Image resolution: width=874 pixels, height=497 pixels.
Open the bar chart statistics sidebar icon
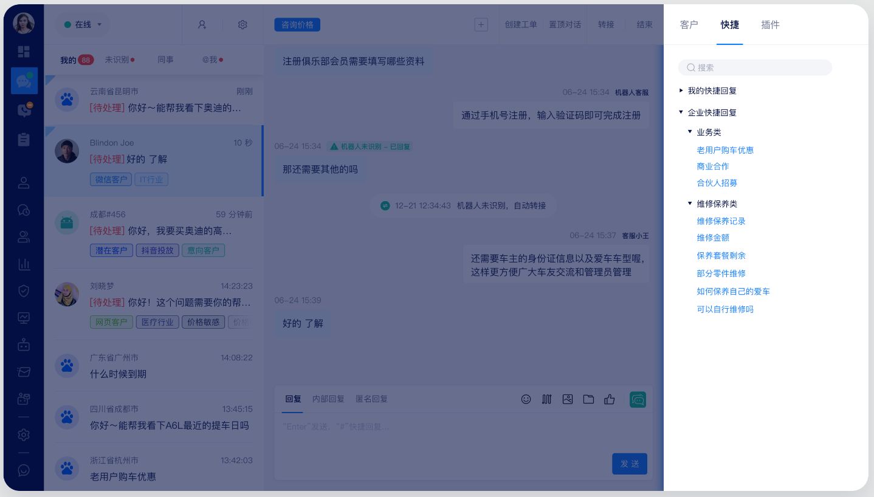click(24, 264)
